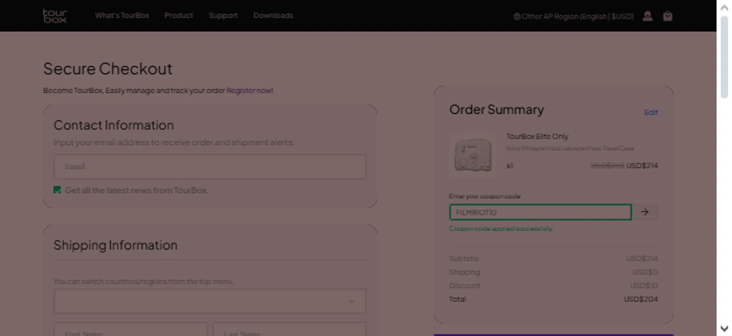This screenshot has height=336, width=732.
Task: Click the coupon code input field
Action: [x=540, y=212]
